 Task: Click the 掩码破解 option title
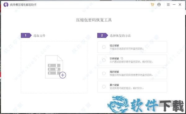point(114,72)
